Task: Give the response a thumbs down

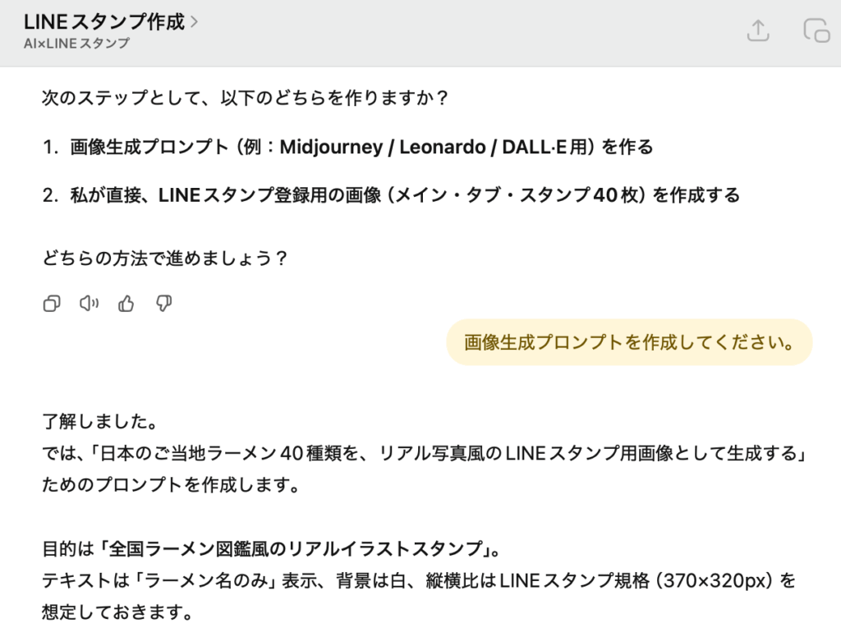Action: [163, 304]
